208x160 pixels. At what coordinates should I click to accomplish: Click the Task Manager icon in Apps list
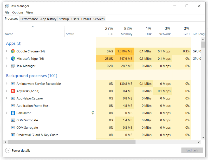pos(13,66)
